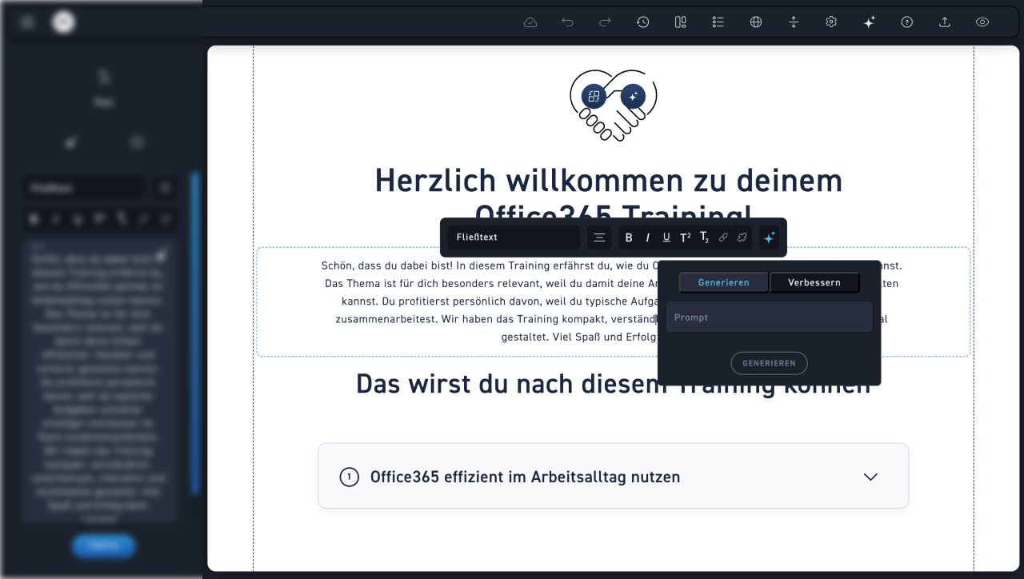Apply superscript formatting
The height and width of the screenshot is (579, 1024).
tap(686, 238)
